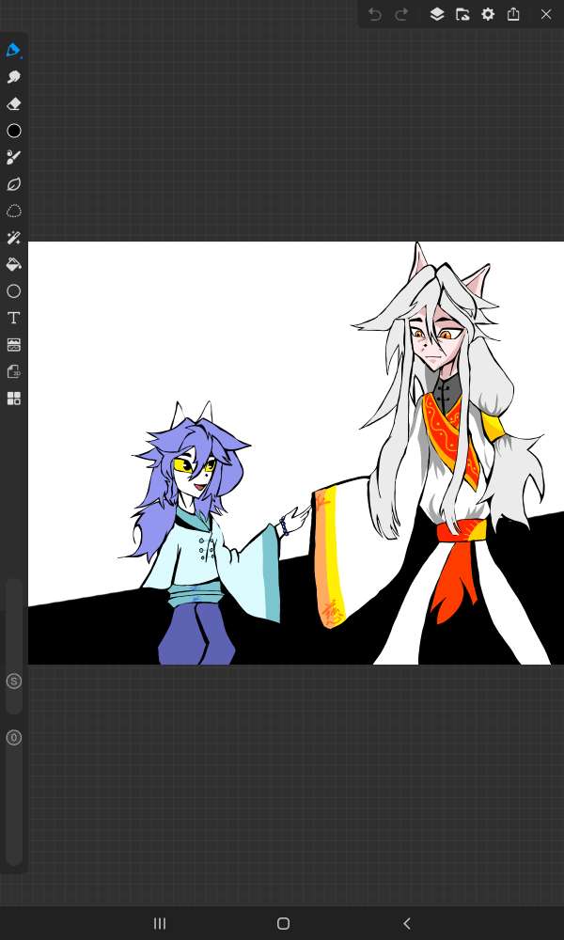Open the black color swatch
The height and width of the screenshot is (940, 564).
click(x=13, y=131)
